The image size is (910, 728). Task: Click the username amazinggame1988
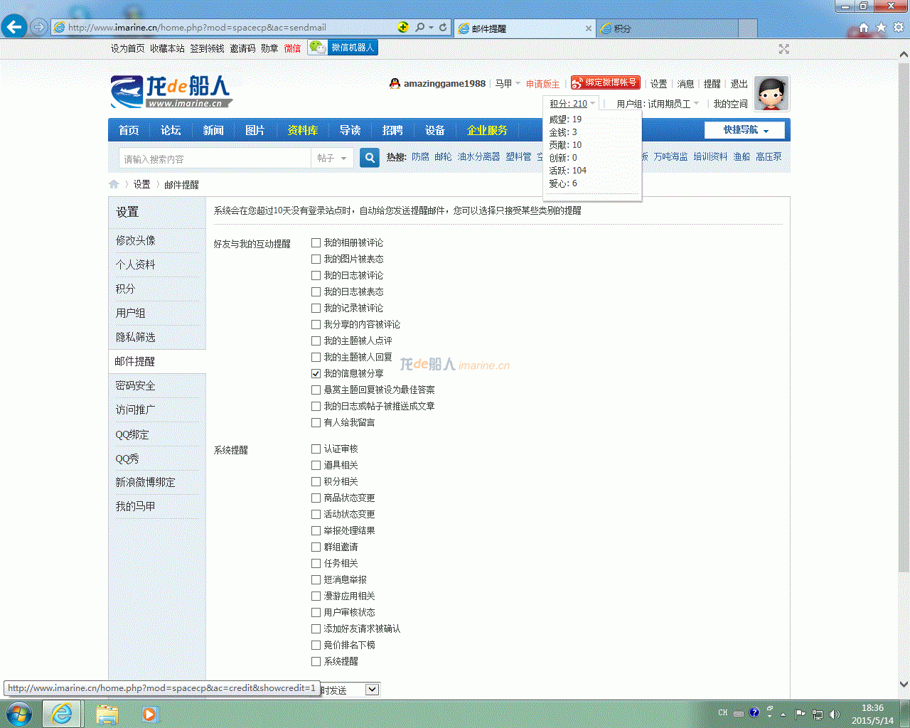click(x=444, y=84)
